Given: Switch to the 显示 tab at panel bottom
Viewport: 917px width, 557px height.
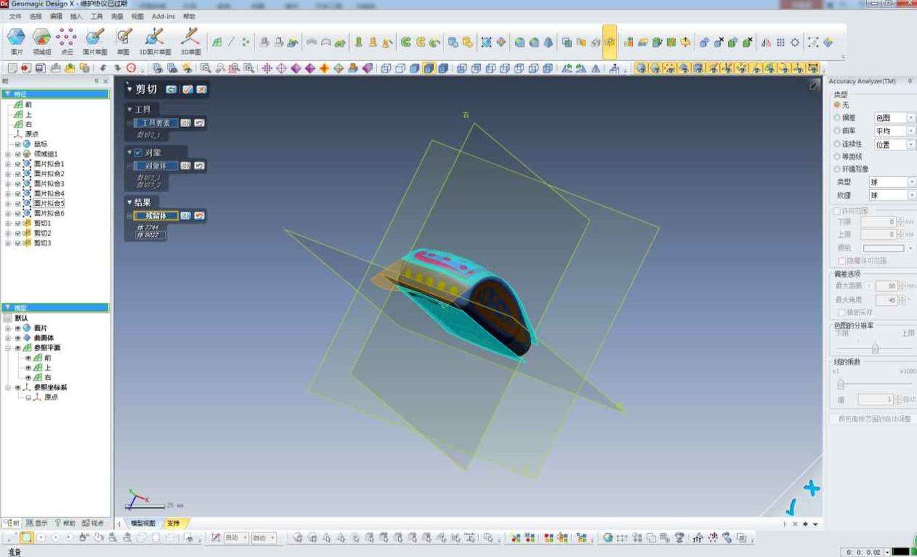Looking at the screenshot, I should click(x=37, y=524).
